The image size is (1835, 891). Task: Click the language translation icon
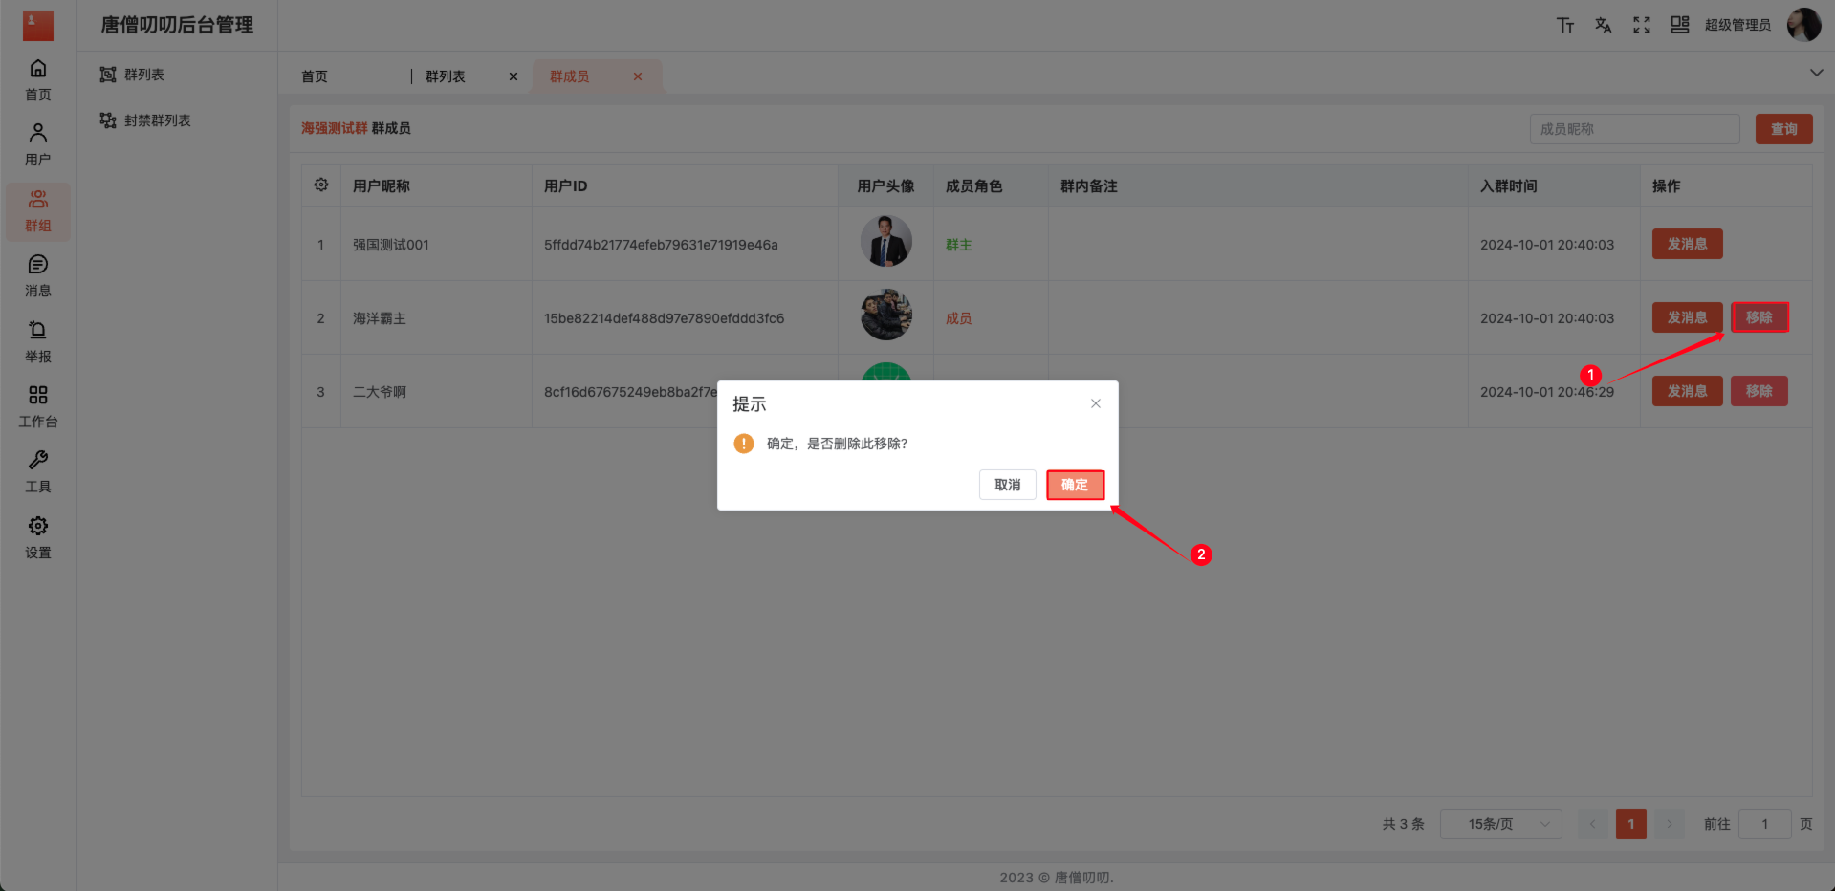coord(1603,25)
